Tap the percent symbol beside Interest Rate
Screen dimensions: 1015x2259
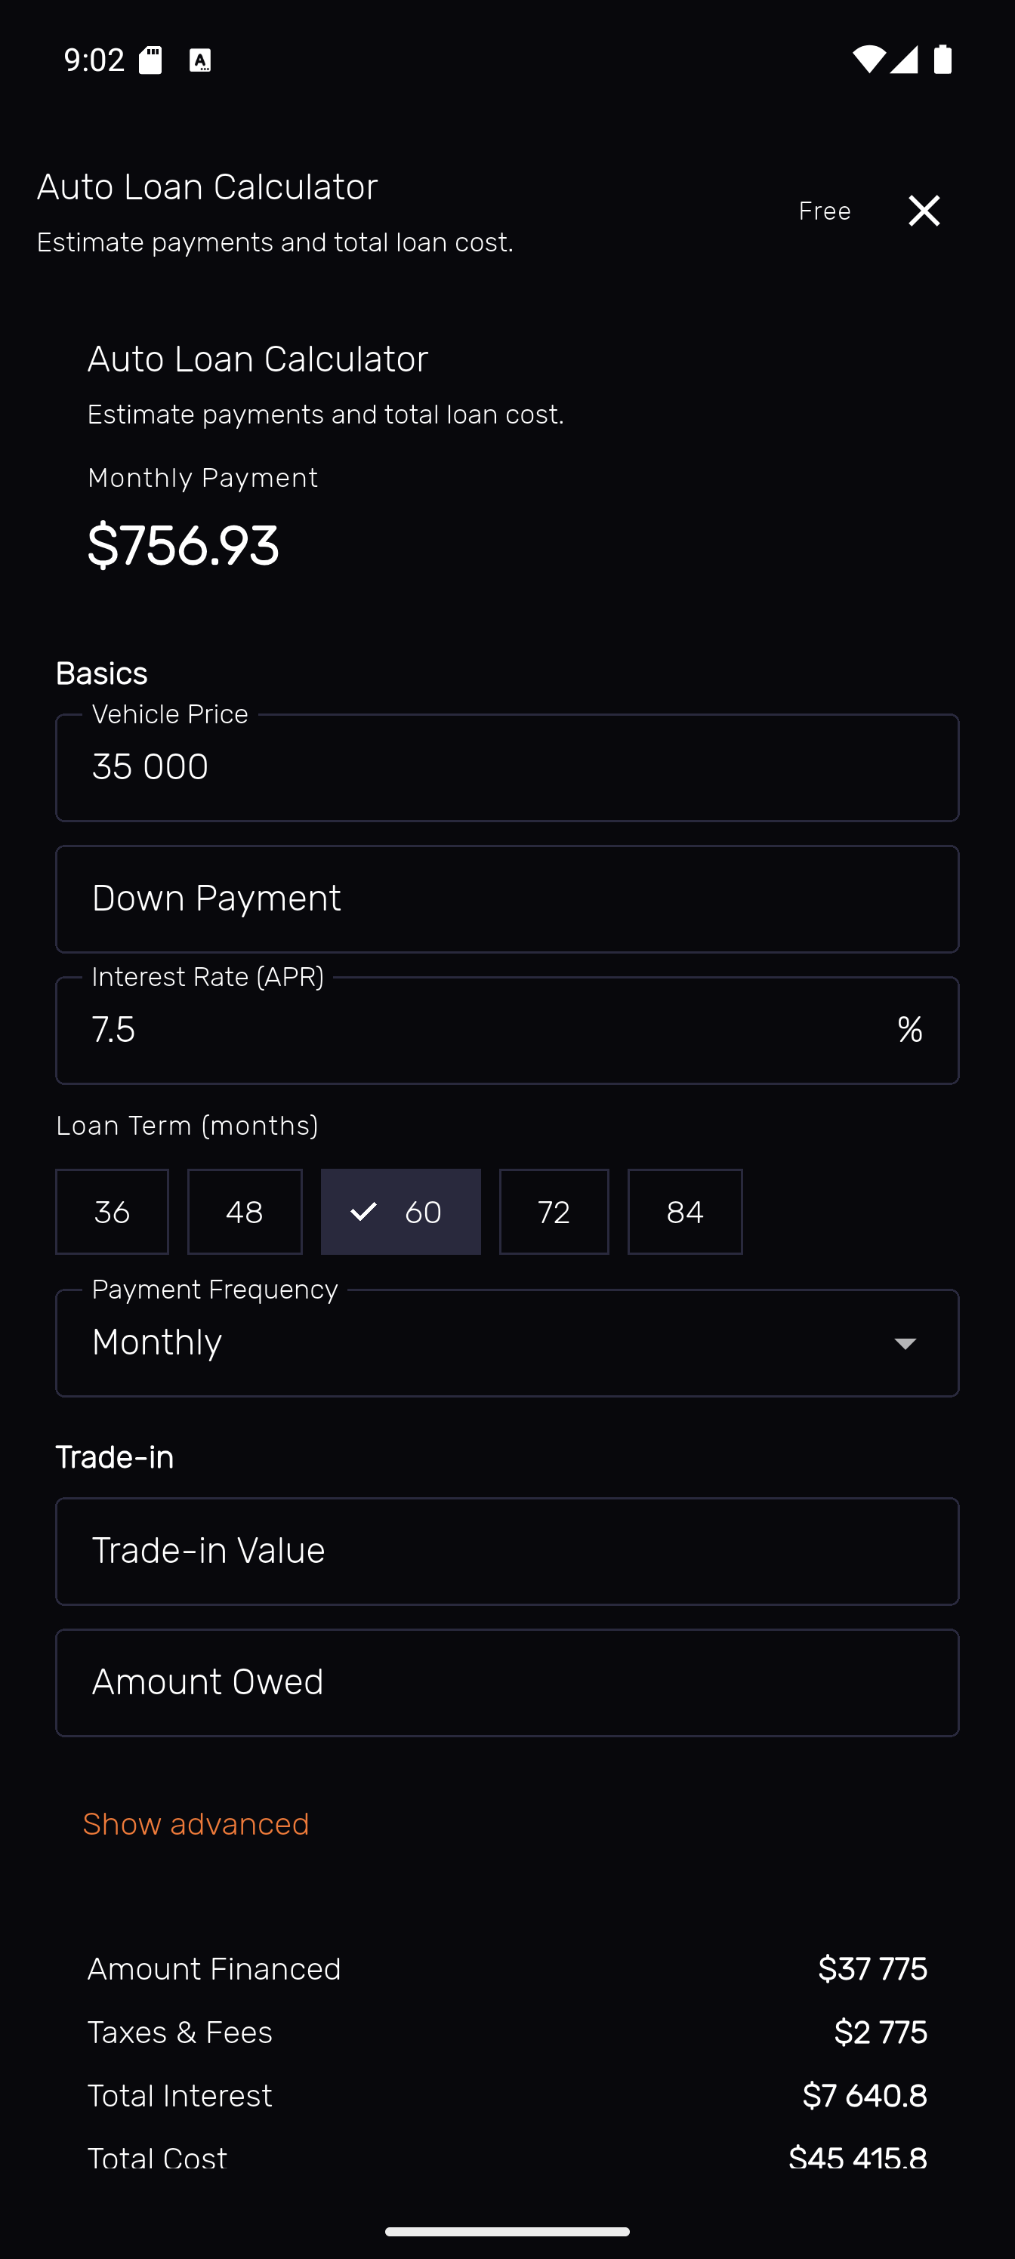point(911,1030)
